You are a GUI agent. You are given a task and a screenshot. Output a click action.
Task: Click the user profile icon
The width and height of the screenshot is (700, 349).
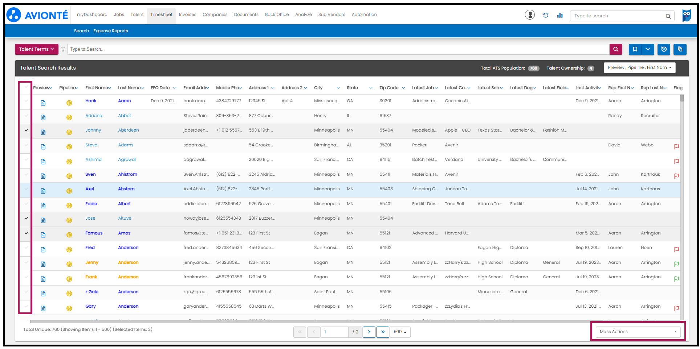point(530,15)
